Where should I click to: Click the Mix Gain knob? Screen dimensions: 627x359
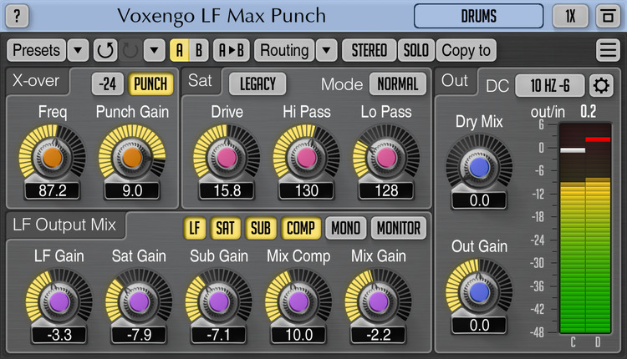378,301
